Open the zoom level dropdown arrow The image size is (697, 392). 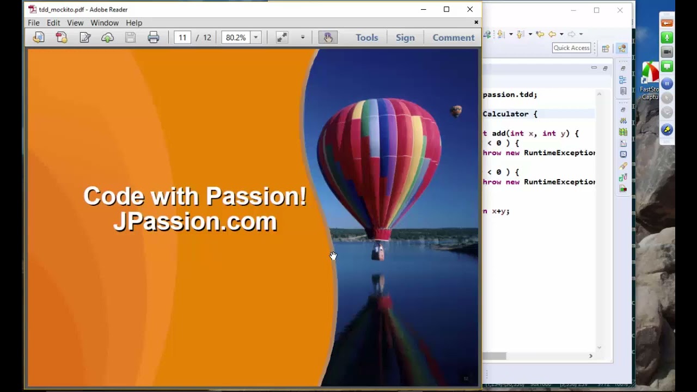255,37
